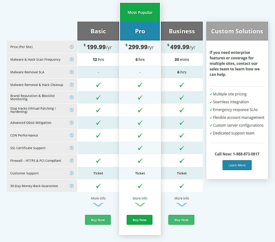Click Buy Now for the Pro plan

(140, 220)
